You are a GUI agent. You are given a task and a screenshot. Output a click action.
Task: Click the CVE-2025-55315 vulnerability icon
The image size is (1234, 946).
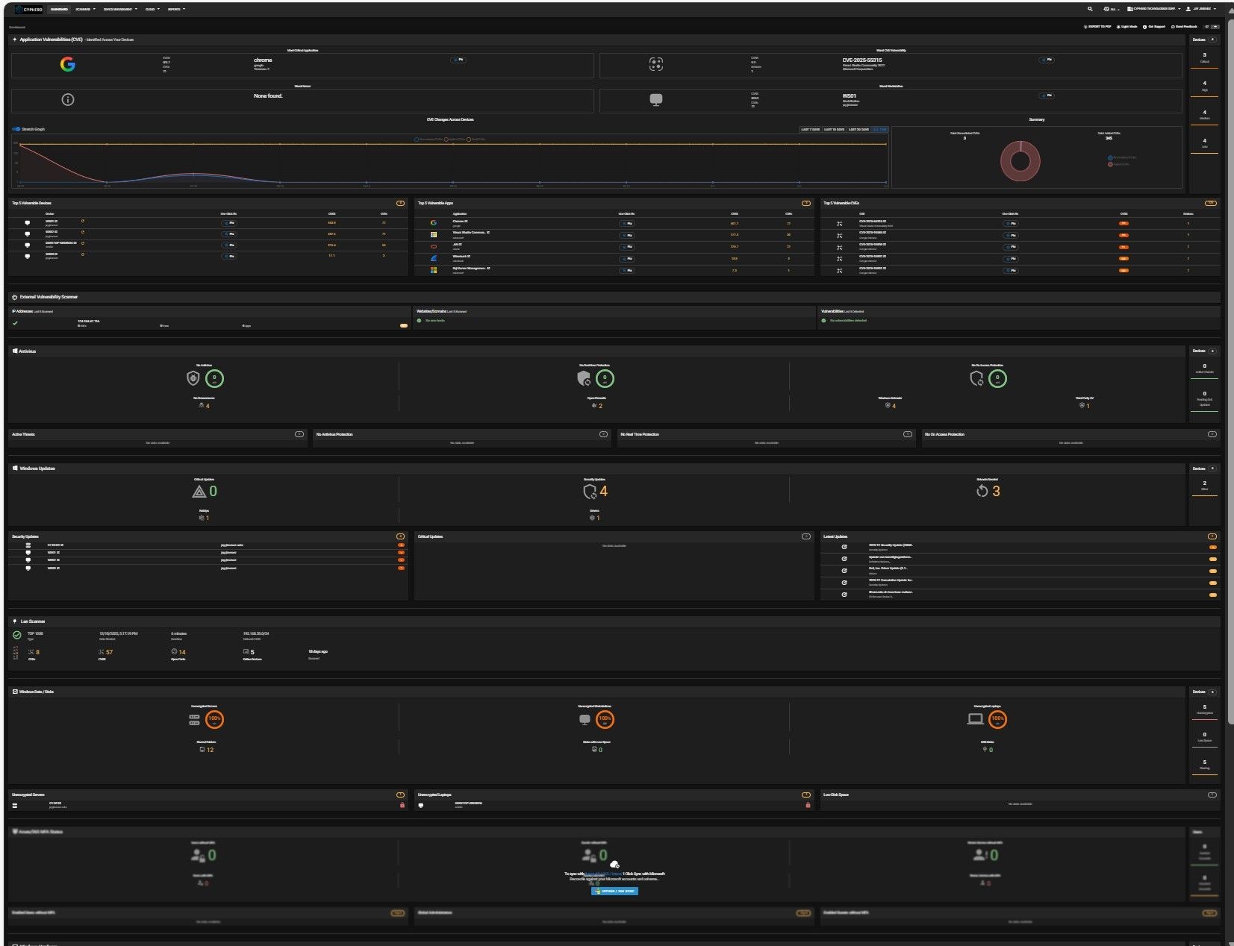655,65
